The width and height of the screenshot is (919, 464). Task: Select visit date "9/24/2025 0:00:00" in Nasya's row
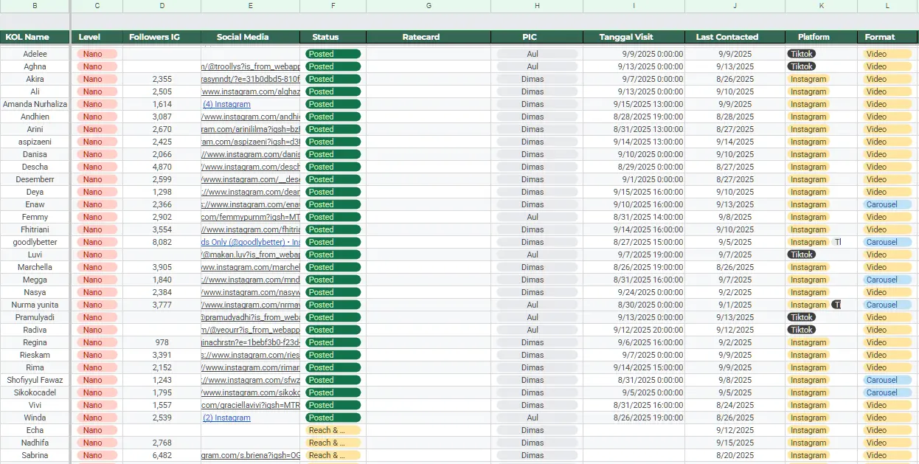tap(634, 292)
